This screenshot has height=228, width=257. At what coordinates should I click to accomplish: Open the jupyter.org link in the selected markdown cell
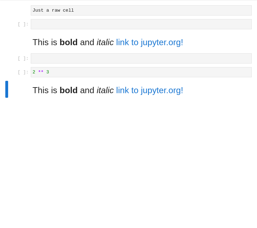[150, 90]
